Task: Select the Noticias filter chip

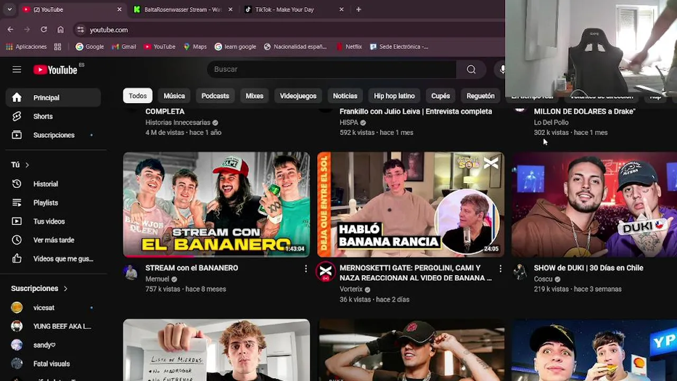Action: pyautogui.click(x=345, y=96)
